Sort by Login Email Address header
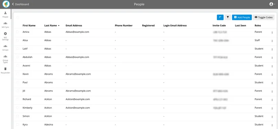 tap(175, 25)
